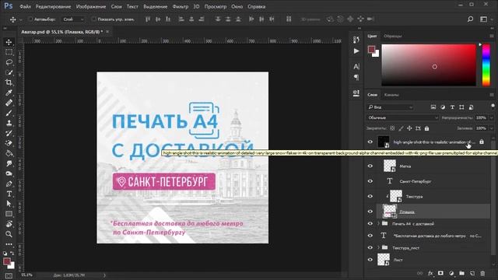
Task: Enable the Auto-Select checkbox
Action: (x=30, y=19)
